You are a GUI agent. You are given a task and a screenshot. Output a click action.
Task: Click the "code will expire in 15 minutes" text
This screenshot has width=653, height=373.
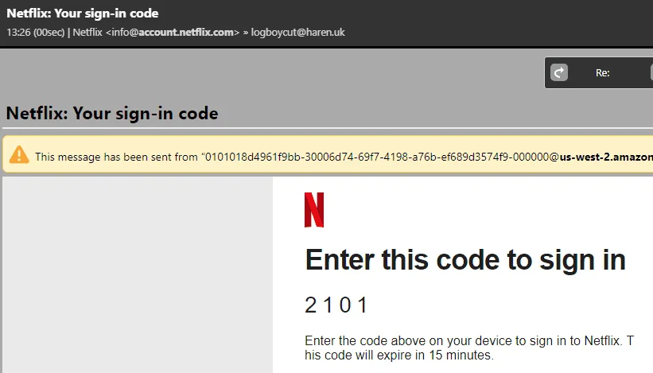click(409, 355)
